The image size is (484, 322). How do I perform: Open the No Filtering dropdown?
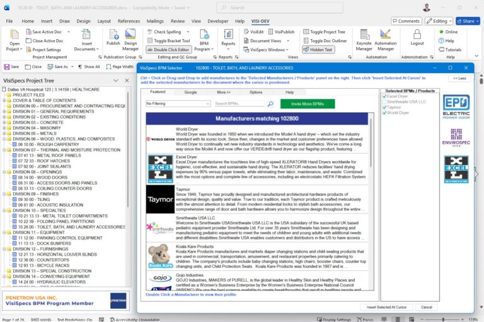coord(178,103)
